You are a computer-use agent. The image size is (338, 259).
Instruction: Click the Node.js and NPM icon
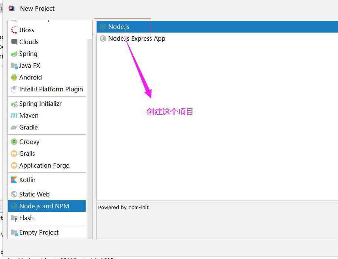[14, 206]
